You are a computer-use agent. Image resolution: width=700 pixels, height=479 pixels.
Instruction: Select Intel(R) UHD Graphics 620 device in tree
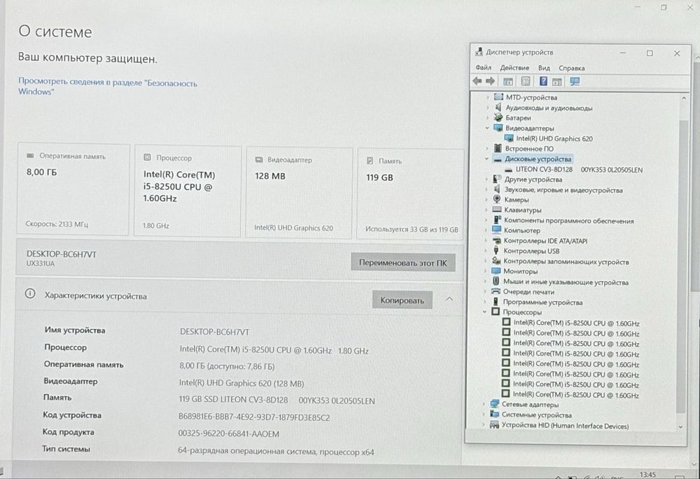pos(554,139)
